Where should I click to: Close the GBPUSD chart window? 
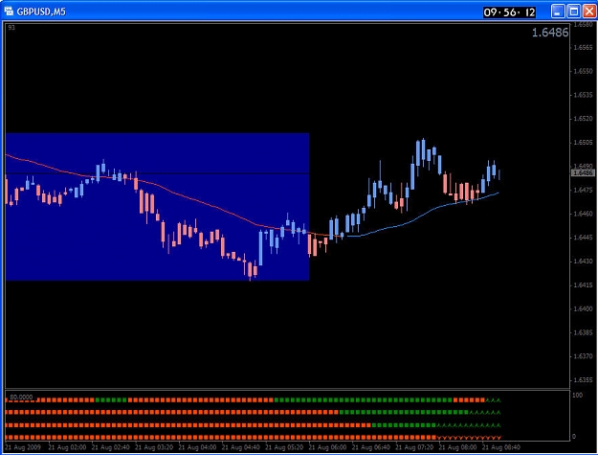(589, 11)
